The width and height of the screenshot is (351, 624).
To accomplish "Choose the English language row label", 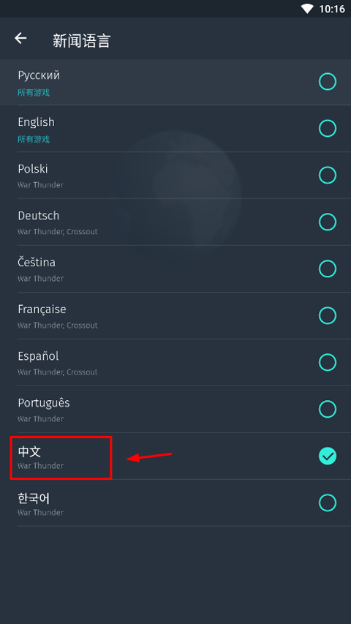I will pos(37,122).
